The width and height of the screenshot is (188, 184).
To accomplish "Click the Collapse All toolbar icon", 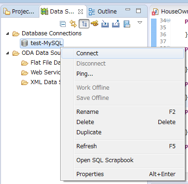I will point(63,24).
